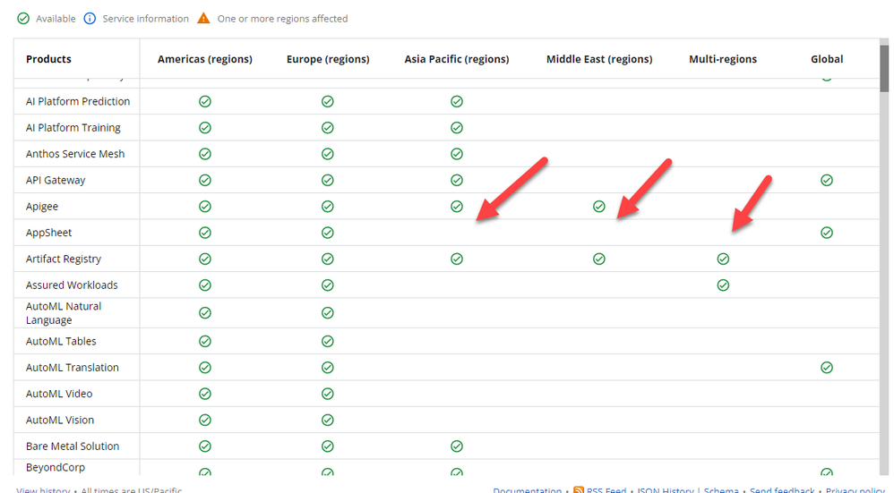Open the RSS Feed footer link
Screen dimensions: 894x493
tap(606, 489)
